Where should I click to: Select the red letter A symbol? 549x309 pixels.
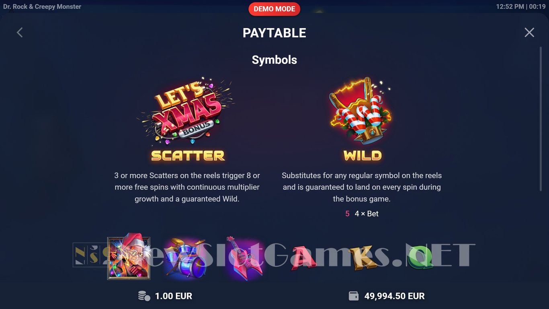click(303, 257)
